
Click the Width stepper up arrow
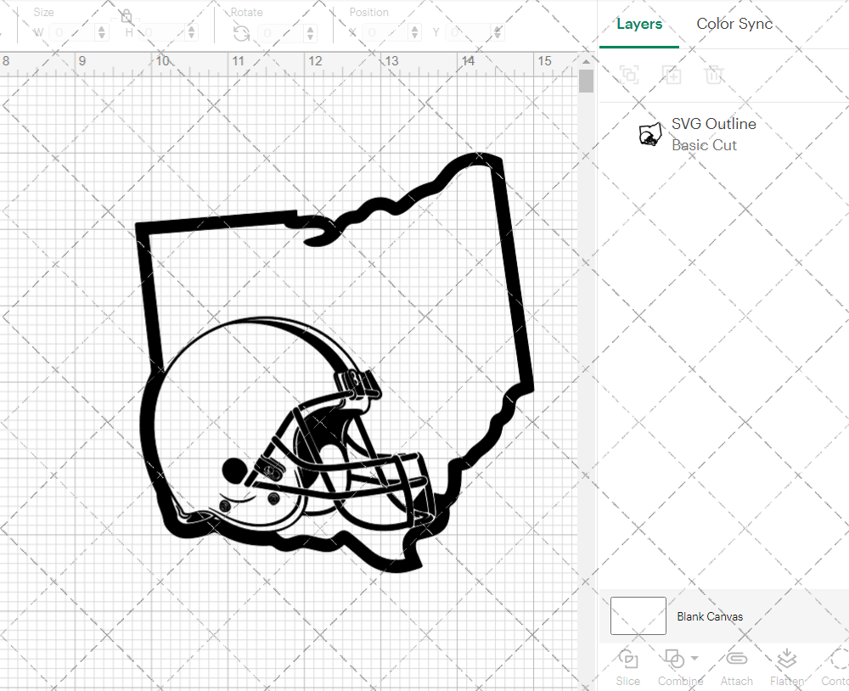pyautogui.click(x=102, y=28)
